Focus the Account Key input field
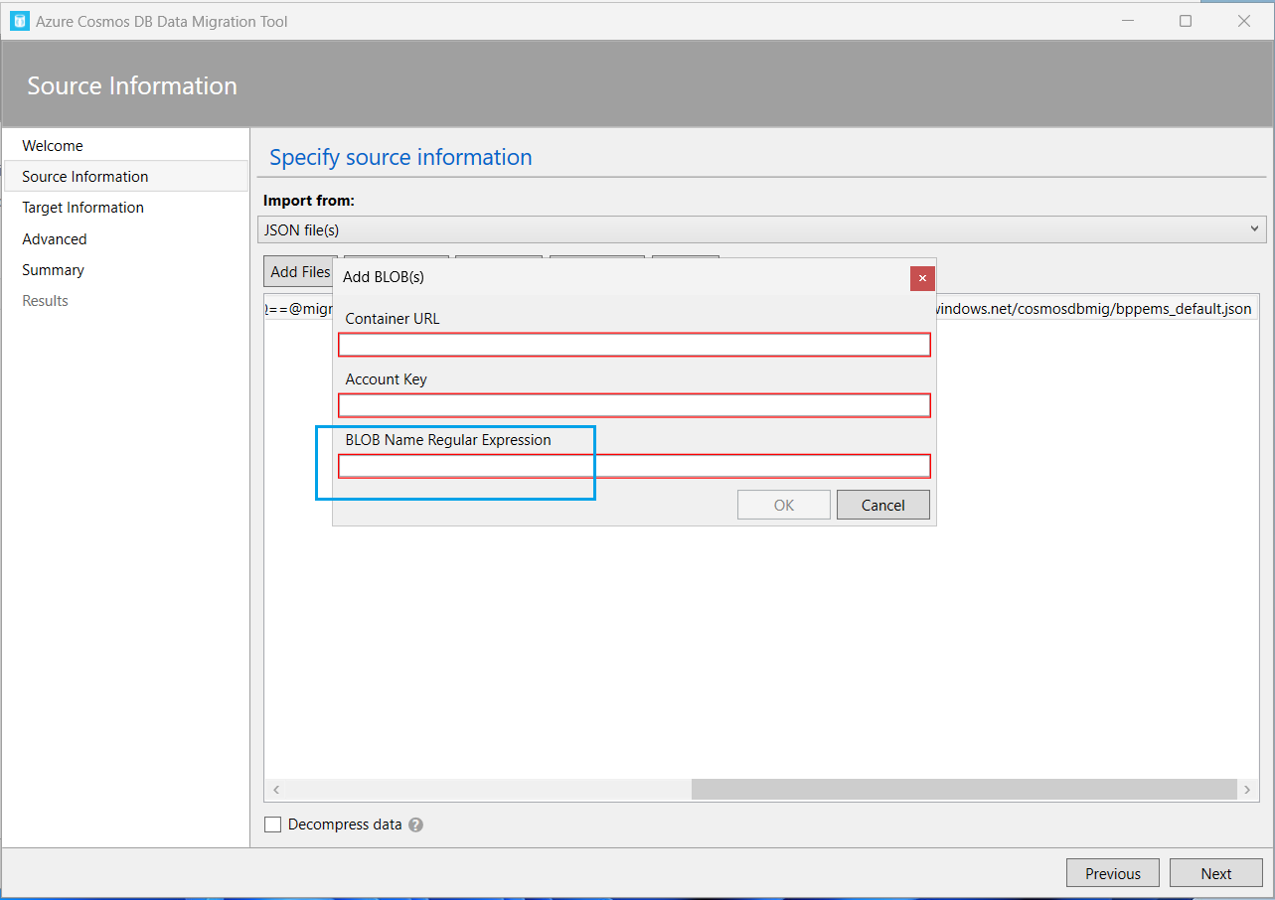The image size is (1275, 900). coord(635,405)
